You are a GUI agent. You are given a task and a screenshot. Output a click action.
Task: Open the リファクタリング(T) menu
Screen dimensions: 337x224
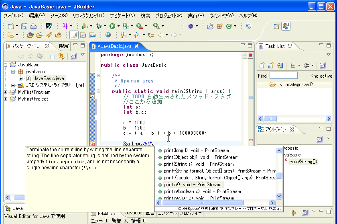88,16
